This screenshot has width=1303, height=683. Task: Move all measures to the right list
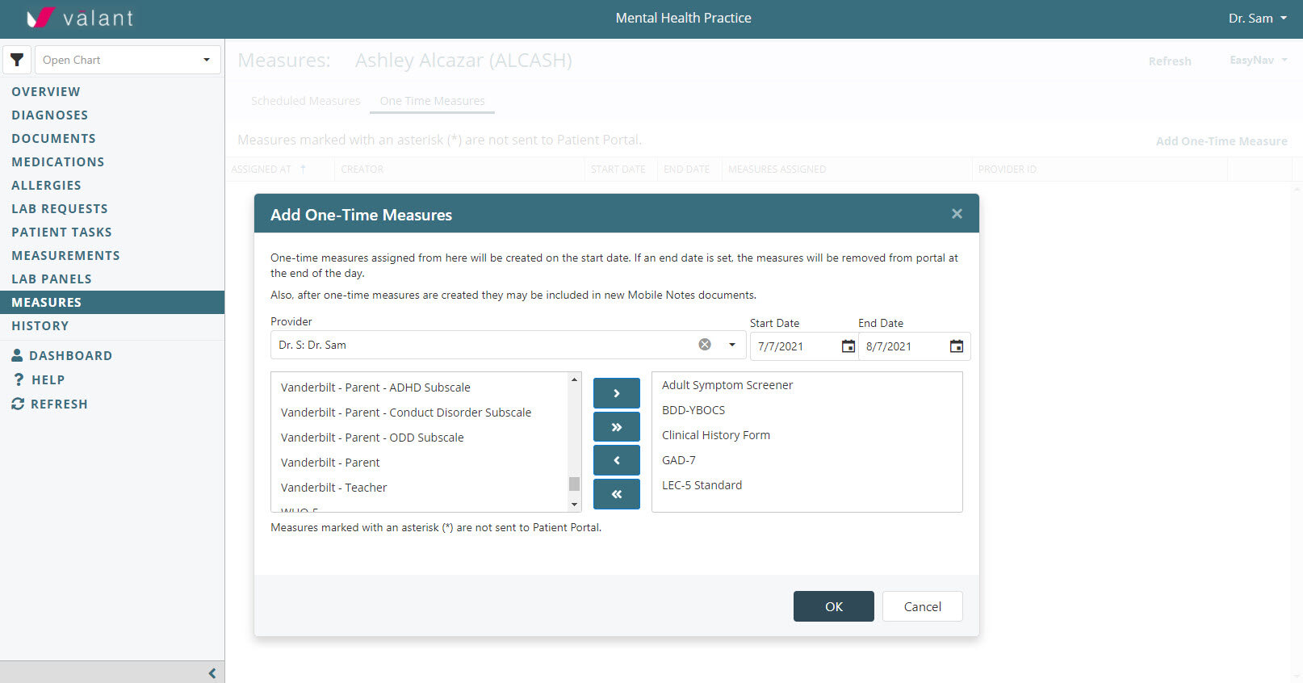pos(616,427)
